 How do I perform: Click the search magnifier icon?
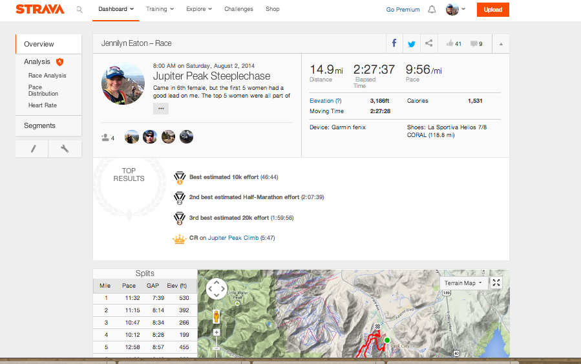click(x=79, y=10)
